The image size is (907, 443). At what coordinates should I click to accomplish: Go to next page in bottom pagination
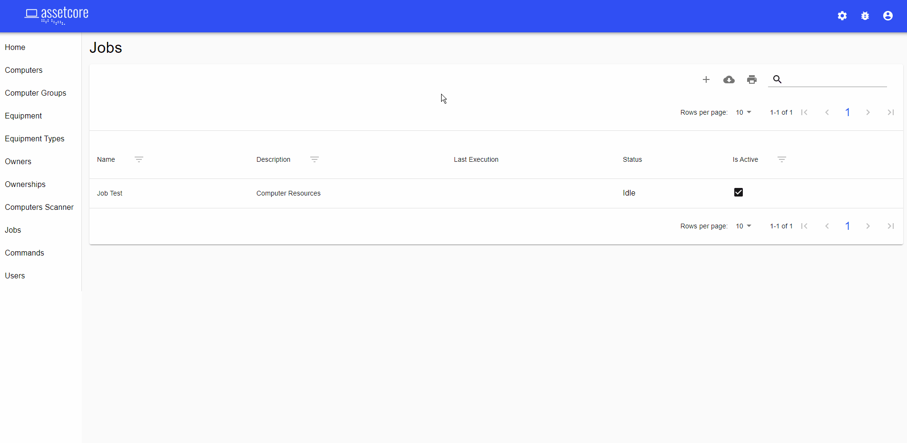tap(868, 226)
